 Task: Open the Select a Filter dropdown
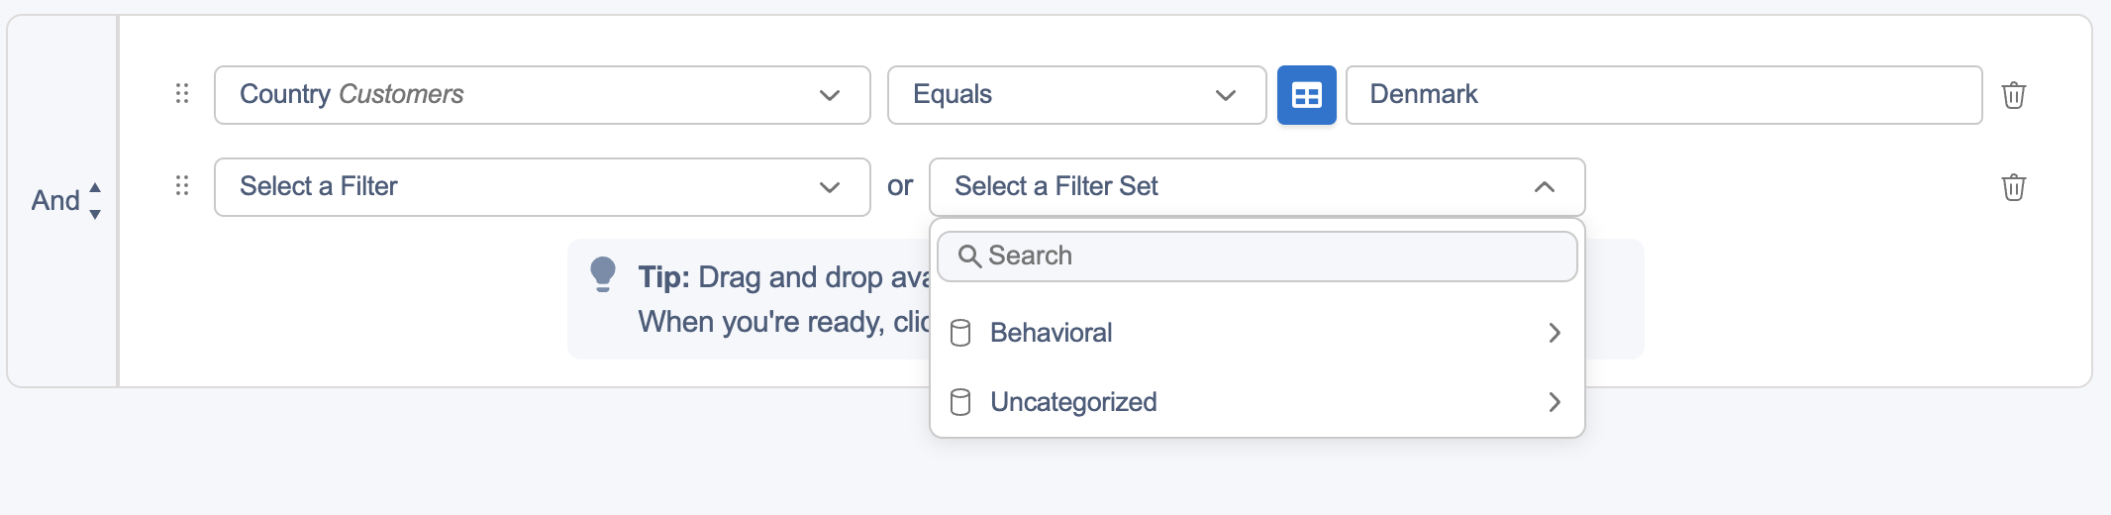pos(542,187)
